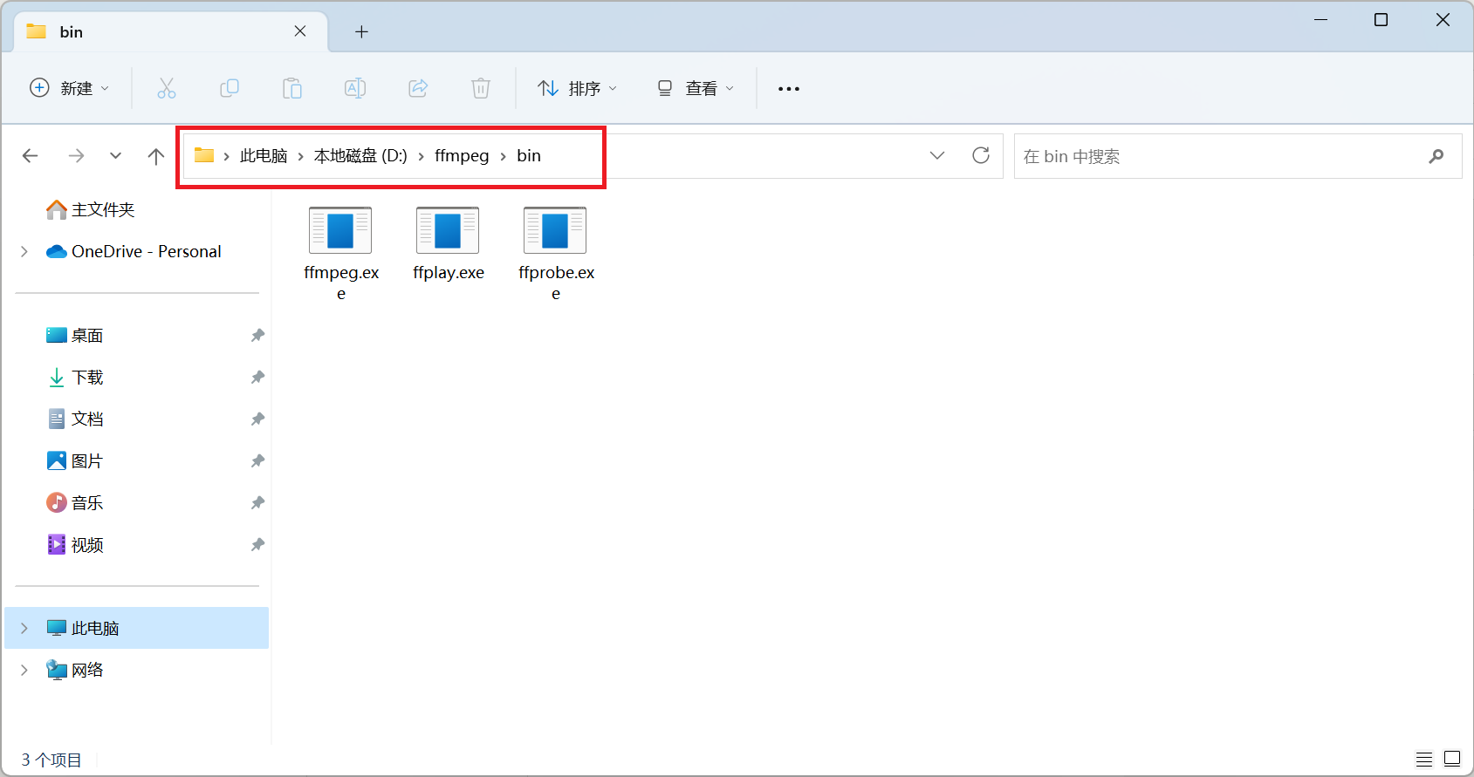The width and height of the screenshot is (1474, 777).
Task: Go up one folder level
Action: point(156,156)
